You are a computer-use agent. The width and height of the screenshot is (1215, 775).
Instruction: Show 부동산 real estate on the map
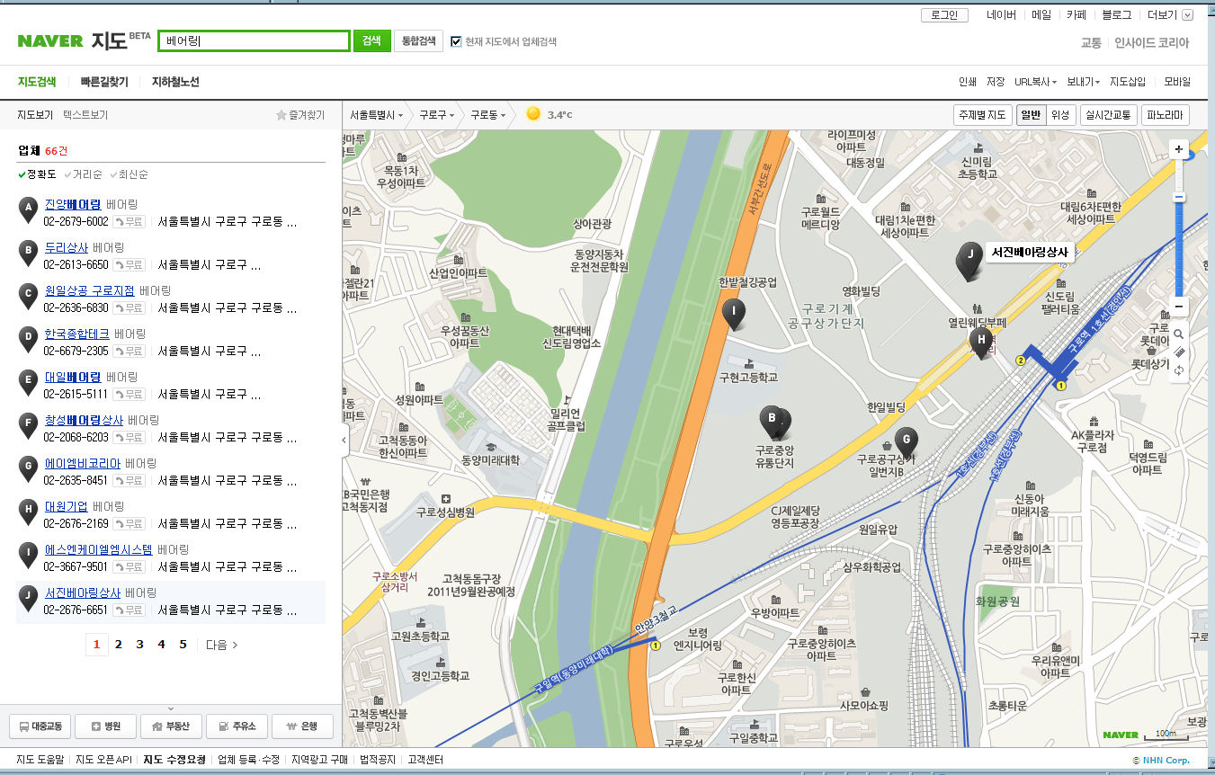[171, 726]
